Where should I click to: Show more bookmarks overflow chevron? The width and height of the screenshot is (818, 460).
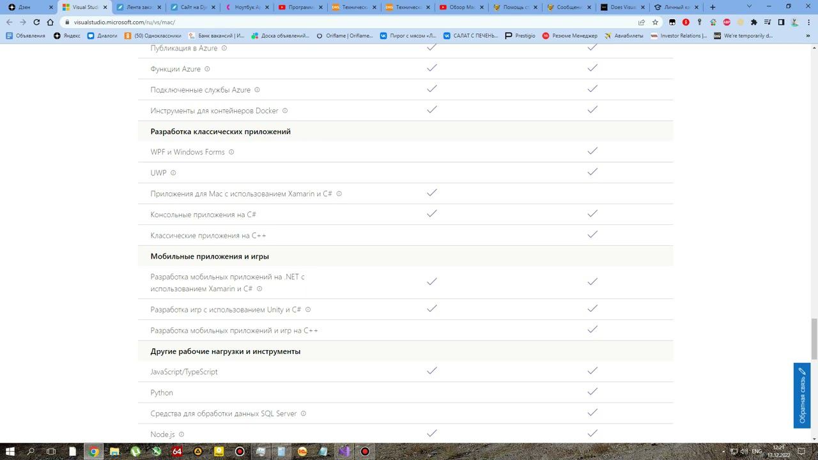point(809,36)
